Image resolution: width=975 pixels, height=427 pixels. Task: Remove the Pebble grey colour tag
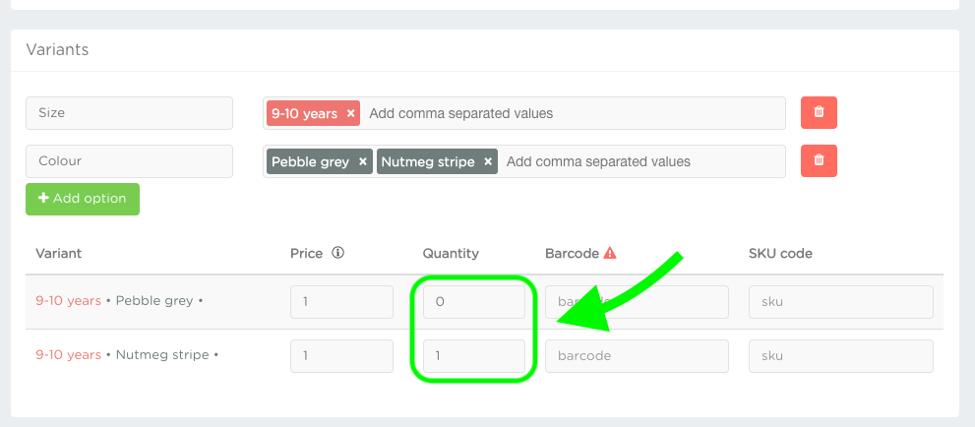[363, 161]
